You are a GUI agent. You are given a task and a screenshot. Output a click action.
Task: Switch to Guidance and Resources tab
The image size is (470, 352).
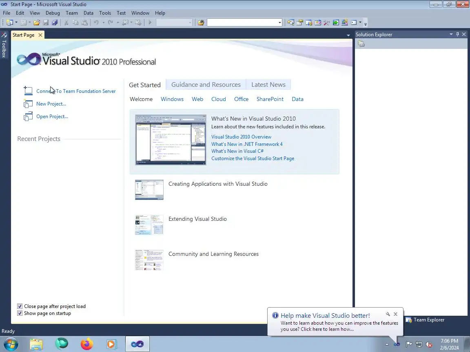206,84
